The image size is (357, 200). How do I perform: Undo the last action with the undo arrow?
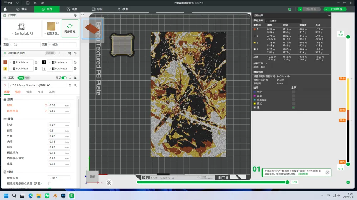(x=35, y=3)
